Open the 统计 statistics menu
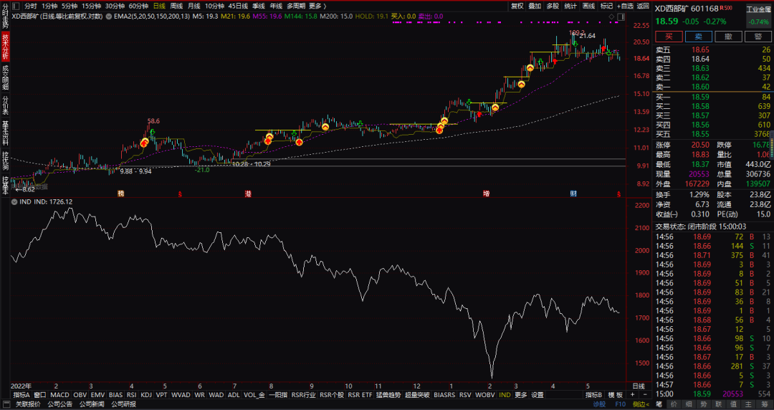The image size is (774, 410). click(570, 6)
